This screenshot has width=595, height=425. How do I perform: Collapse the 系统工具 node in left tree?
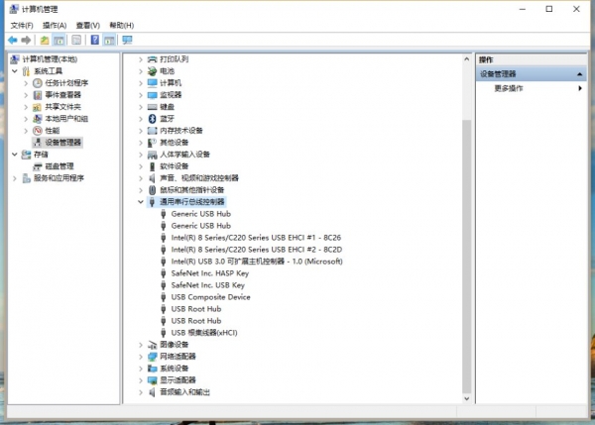(x=15, y=71)
